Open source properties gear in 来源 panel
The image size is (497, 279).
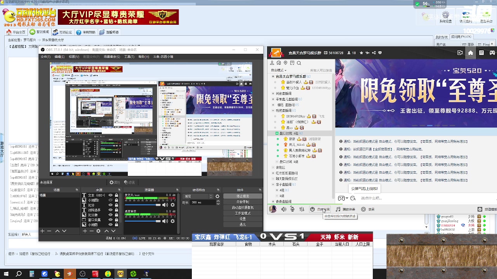pos(98,231)
